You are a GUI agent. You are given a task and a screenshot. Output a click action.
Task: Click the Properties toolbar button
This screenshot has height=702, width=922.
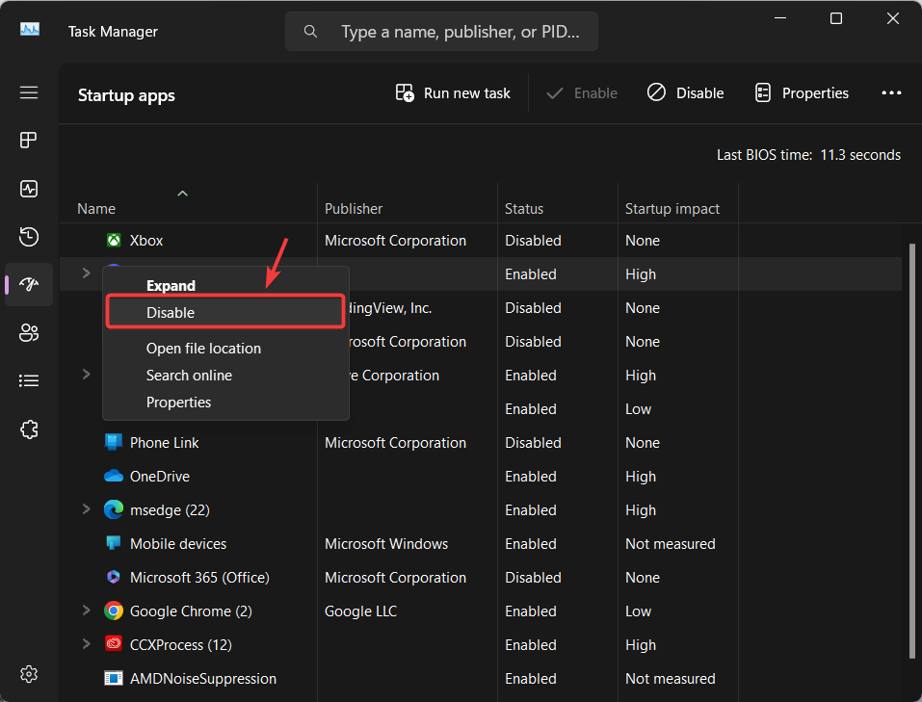click(x=802, y=93)
